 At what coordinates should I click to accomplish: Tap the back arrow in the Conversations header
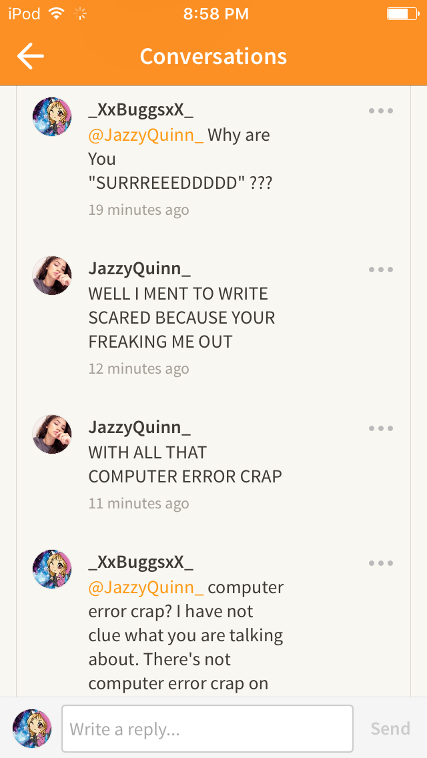pyautogui.click(x=31, y=56)
